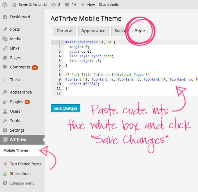Click the Links chain icon
The width and height of the screenshot is (198, 192).
click(5, 48)
